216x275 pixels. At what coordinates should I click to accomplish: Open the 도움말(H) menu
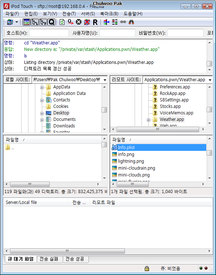(x=133, y=14)
